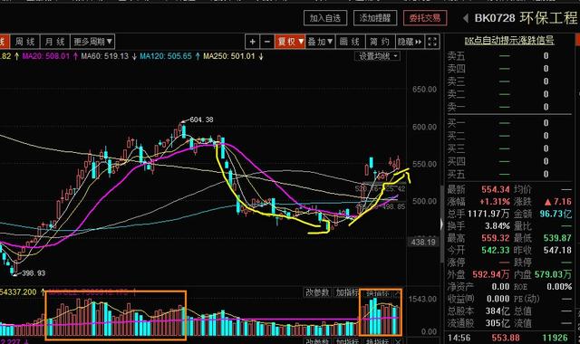The height and width of the screenshot is (344, 580).
Task: Click 加入自选 add to watchlist button
Action: point(325,18)
